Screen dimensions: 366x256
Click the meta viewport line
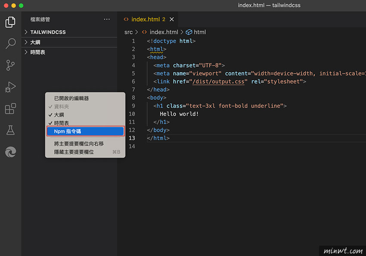pos(260,74)
